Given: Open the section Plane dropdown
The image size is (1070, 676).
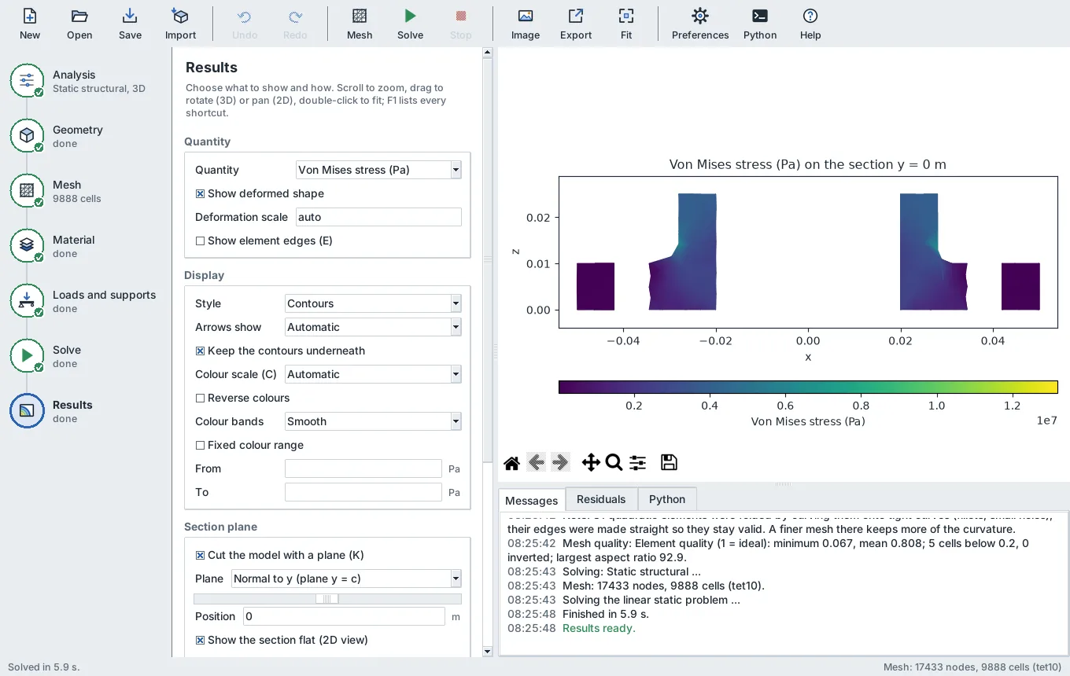Looking at the screenshot, I should point(346,579).
